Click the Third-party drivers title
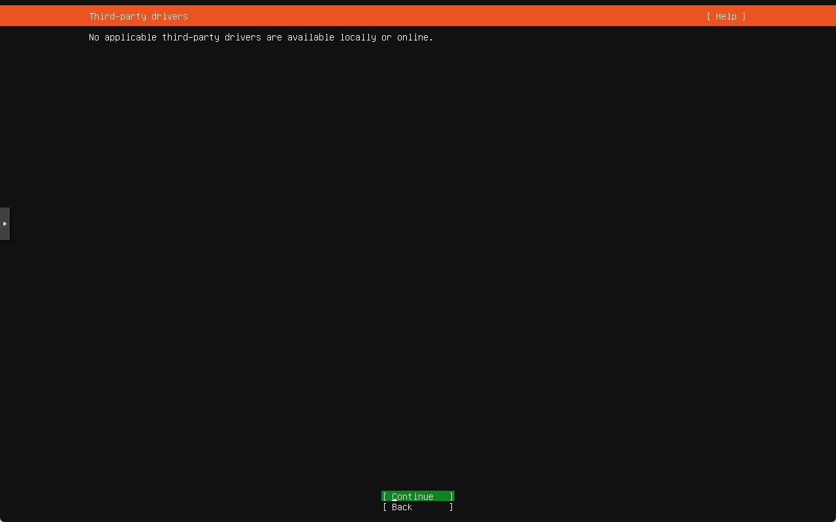 pos(138,16)
